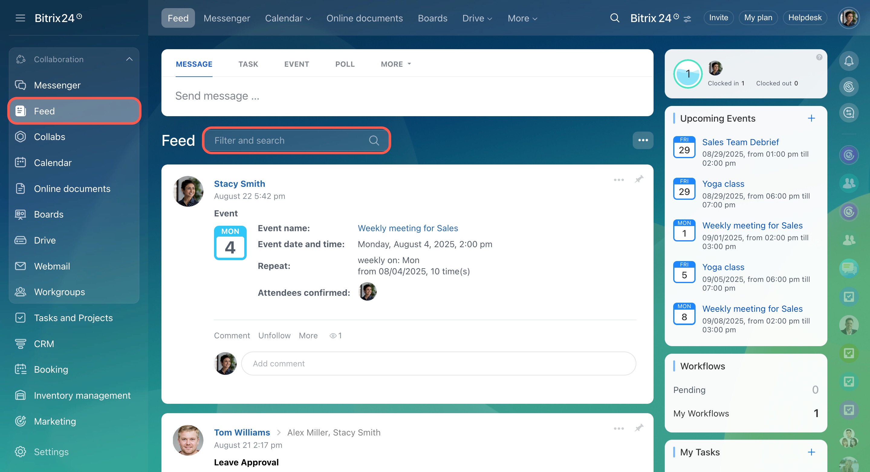Collapse the Collaboration section
This screenshot has height=472, width=870.
(129, 59)
